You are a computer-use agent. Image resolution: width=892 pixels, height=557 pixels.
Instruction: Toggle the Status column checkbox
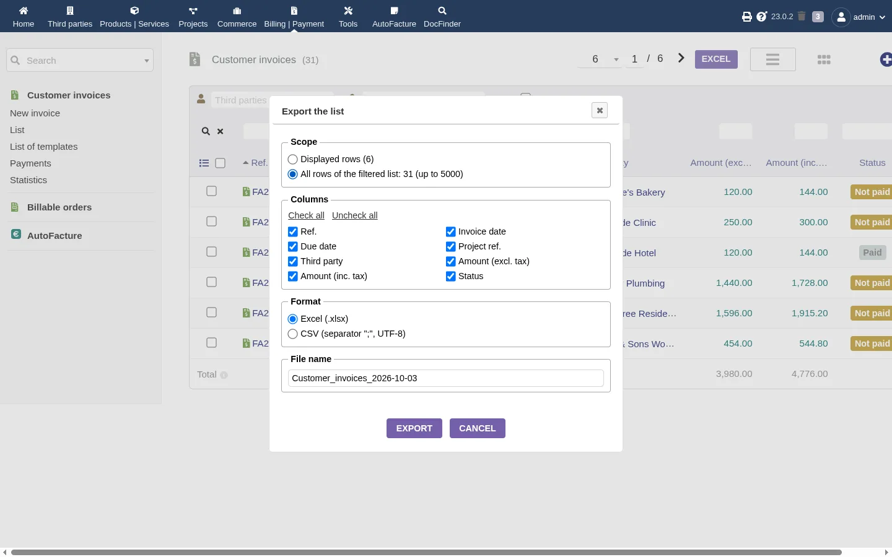451,276
